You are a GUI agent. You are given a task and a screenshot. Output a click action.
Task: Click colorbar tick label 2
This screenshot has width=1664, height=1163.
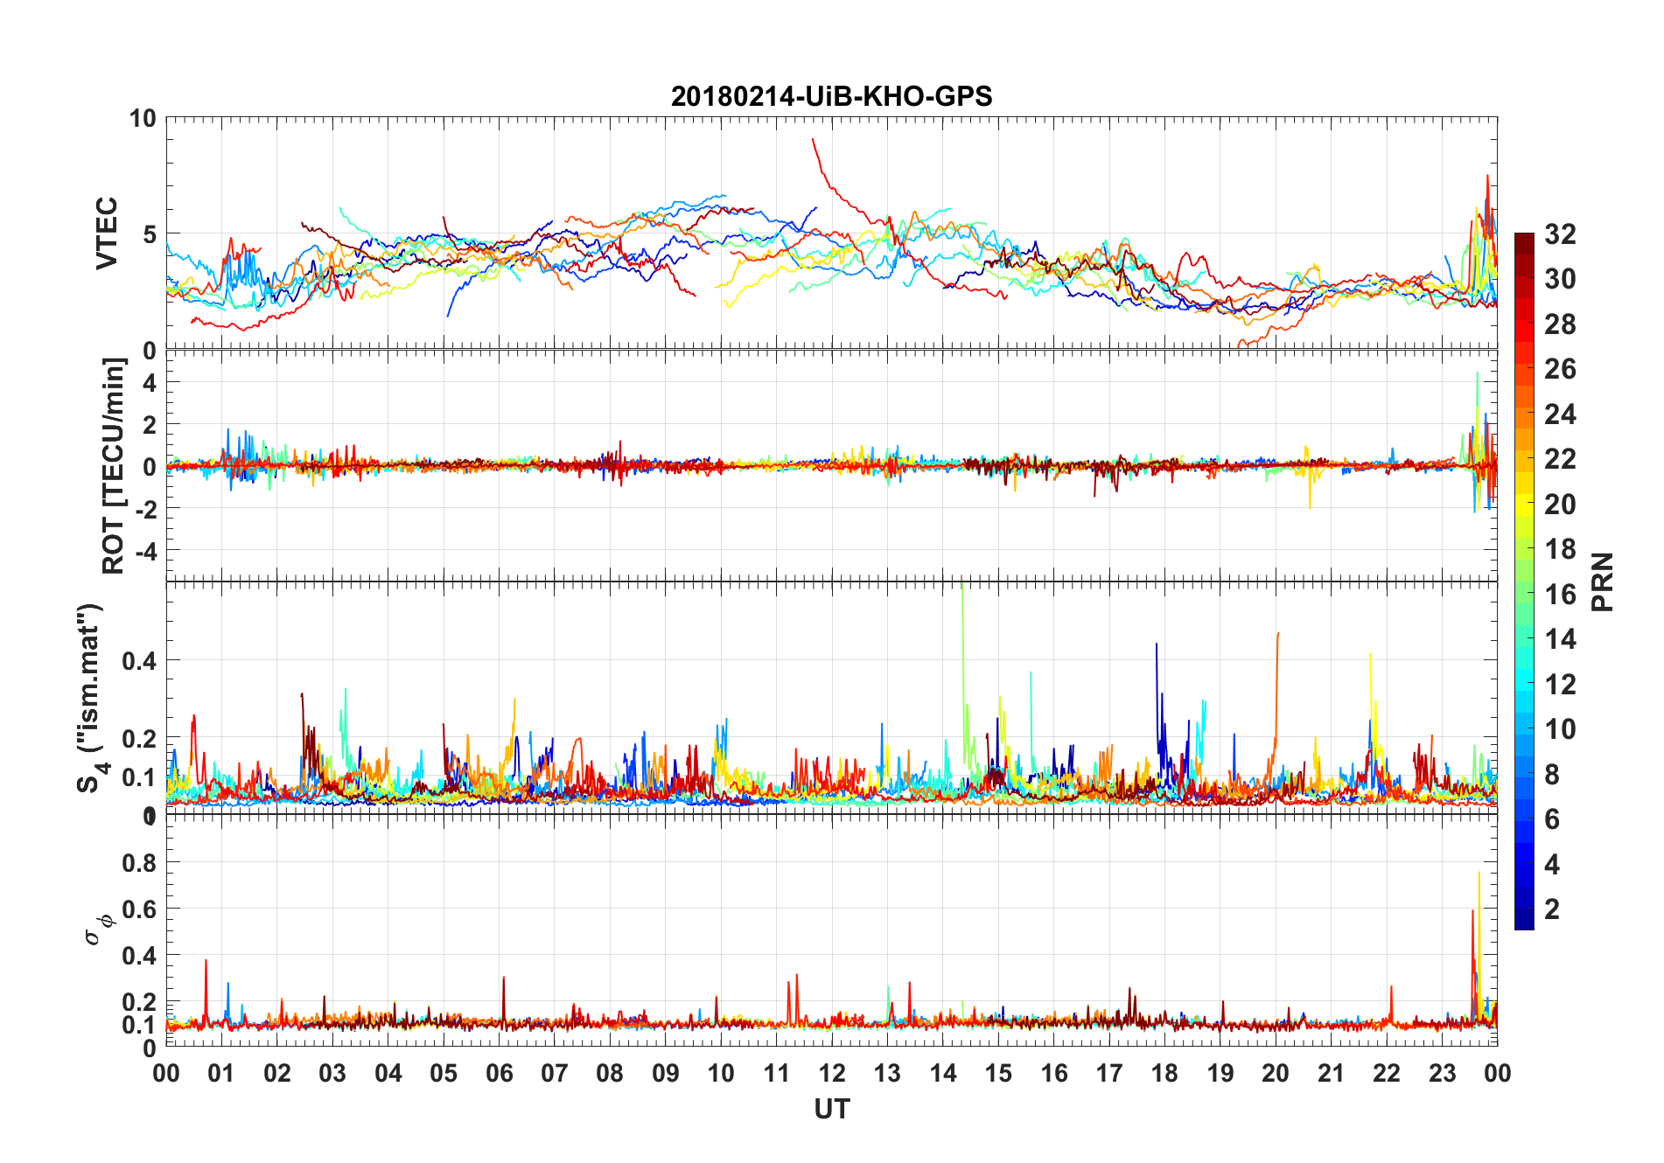pyautogui.click(x=1552, y=909)
